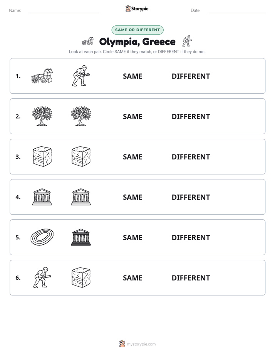
Task: Select DIFFERENT for pair 6
Action: click(x=191, y=278)
